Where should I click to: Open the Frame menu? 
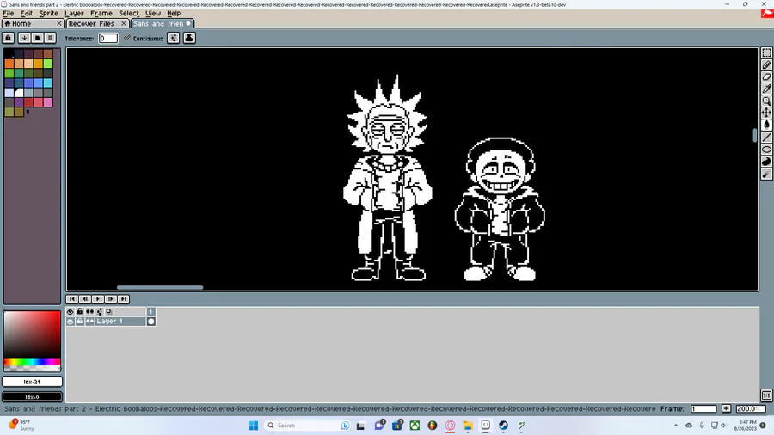coord(101,13)
